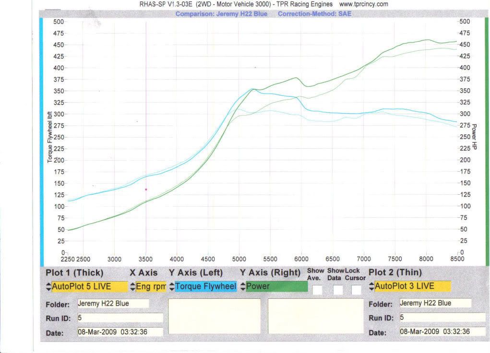Click the Plot 1 Folder field
490x353 pixels.
click(113, 304)
